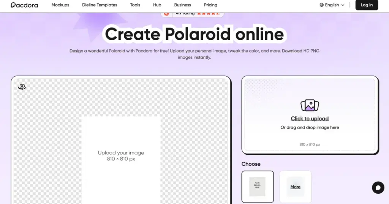
Task: Click the Pacdora logo
Action: (24, 5)
